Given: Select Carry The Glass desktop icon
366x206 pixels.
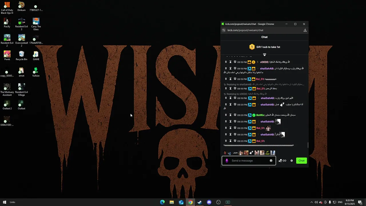Looking at the screenshot, I should point(36,24).
